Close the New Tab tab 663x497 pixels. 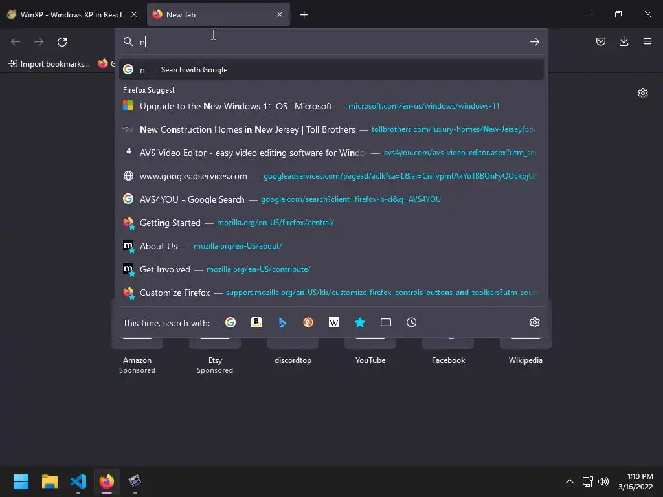coord(280,14)
